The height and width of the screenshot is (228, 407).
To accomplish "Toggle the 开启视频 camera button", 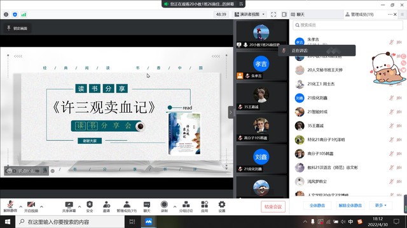I will point(31,205).
